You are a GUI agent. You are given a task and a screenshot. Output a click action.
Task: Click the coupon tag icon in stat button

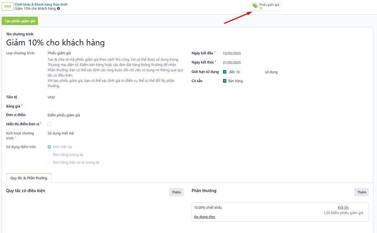point(255,6)
